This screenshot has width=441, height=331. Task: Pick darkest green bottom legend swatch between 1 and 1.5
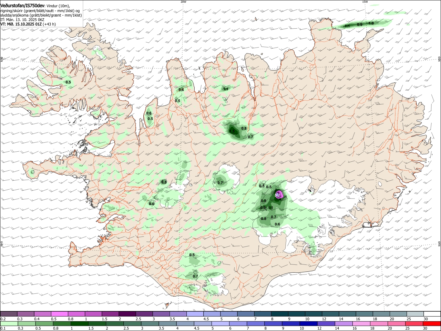79,323
